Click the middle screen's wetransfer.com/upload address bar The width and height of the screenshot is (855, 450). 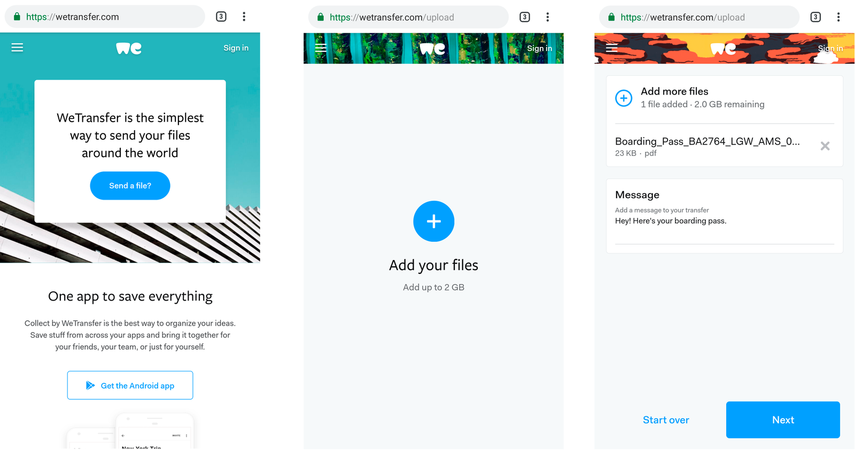pos(408,17)
